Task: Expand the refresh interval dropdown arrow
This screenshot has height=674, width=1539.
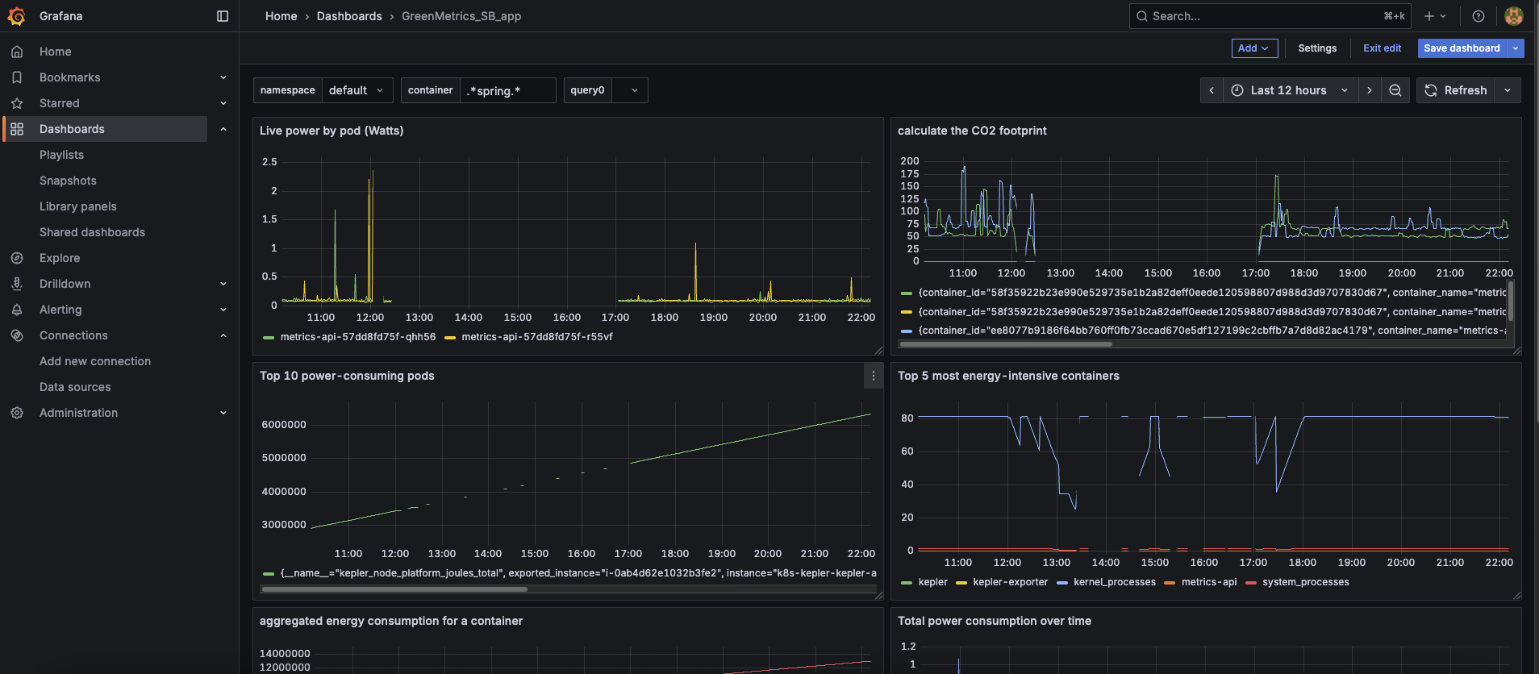Action: [1508, 90]
